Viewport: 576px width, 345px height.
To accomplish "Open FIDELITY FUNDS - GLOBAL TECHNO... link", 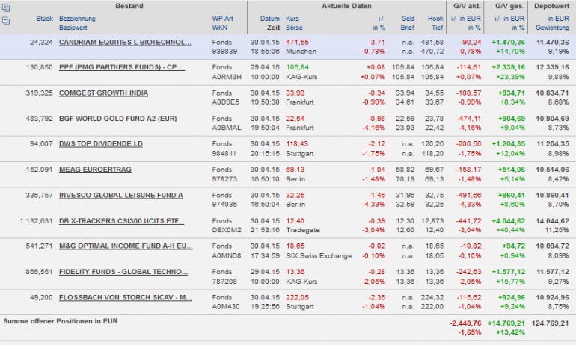I will [x=123, y=272].
